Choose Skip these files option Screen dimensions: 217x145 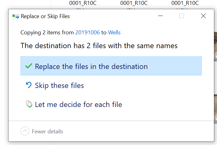[59, 86]
